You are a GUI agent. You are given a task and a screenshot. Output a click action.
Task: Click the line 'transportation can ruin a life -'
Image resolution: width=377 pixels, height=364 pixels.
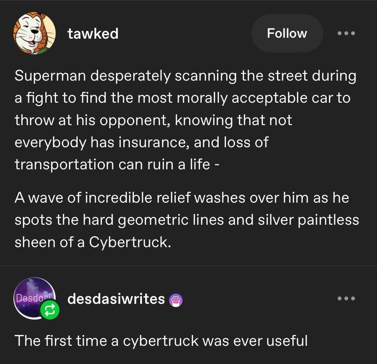(x=117, y=164)
